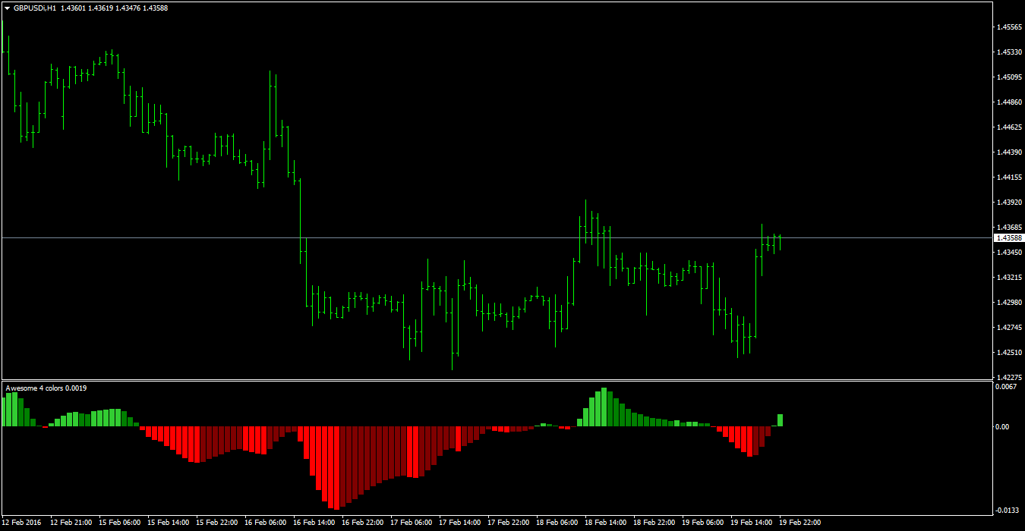Select the current price tag 1.43588

click(1009, 238)
